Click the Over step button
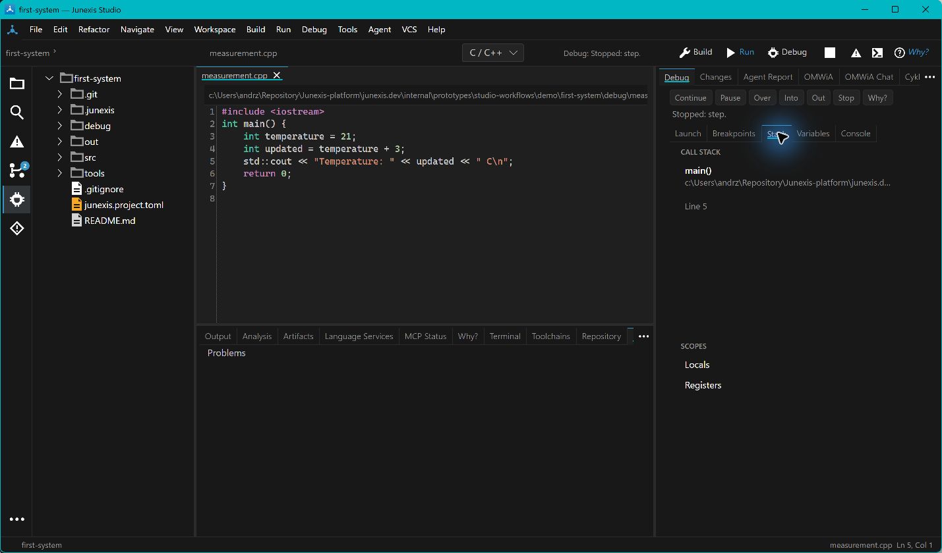The width and height of the screenshot is (942, 553). [762, 98]
